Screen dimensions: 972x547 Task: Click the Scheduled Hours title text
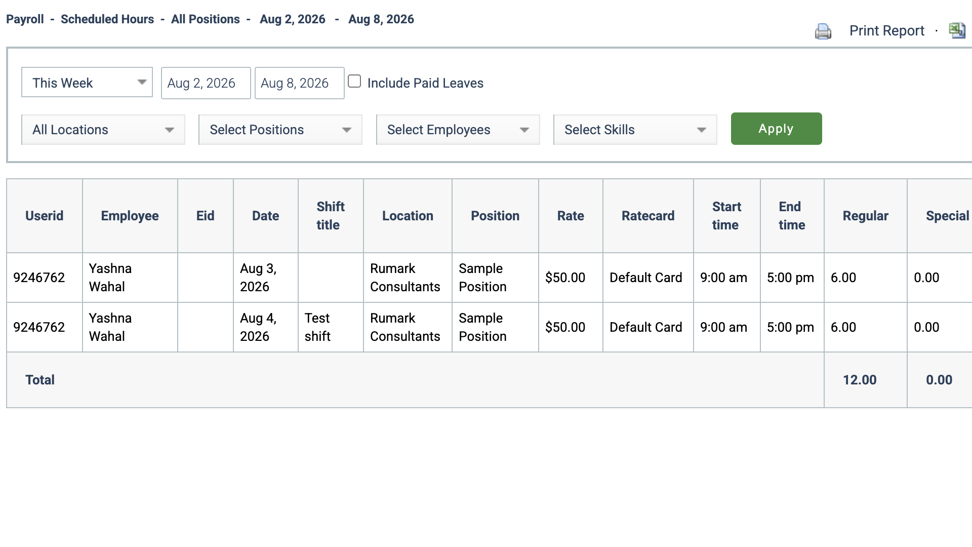point(107,19)
